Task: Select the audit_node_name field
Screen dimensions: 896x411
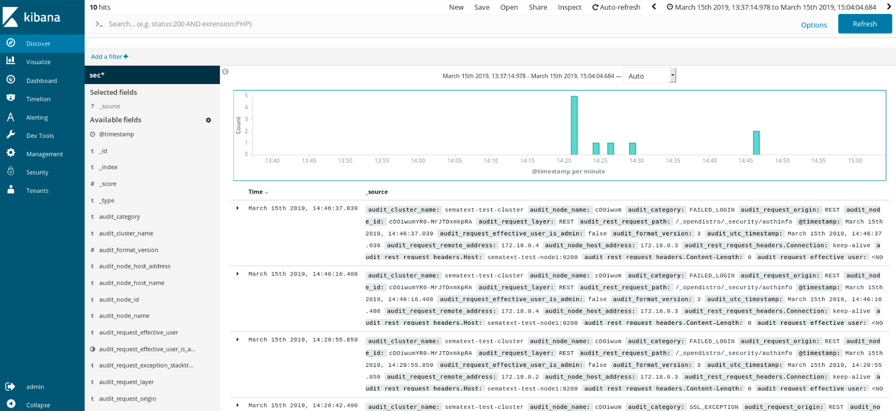Action: [x=124, y=316]
